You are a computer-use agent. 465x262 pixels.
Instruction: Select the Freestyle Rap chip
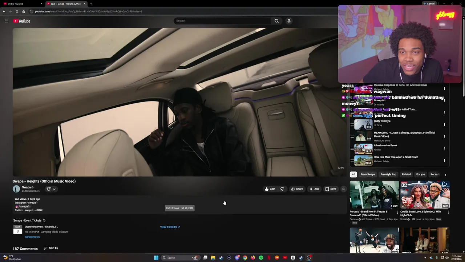388,174
